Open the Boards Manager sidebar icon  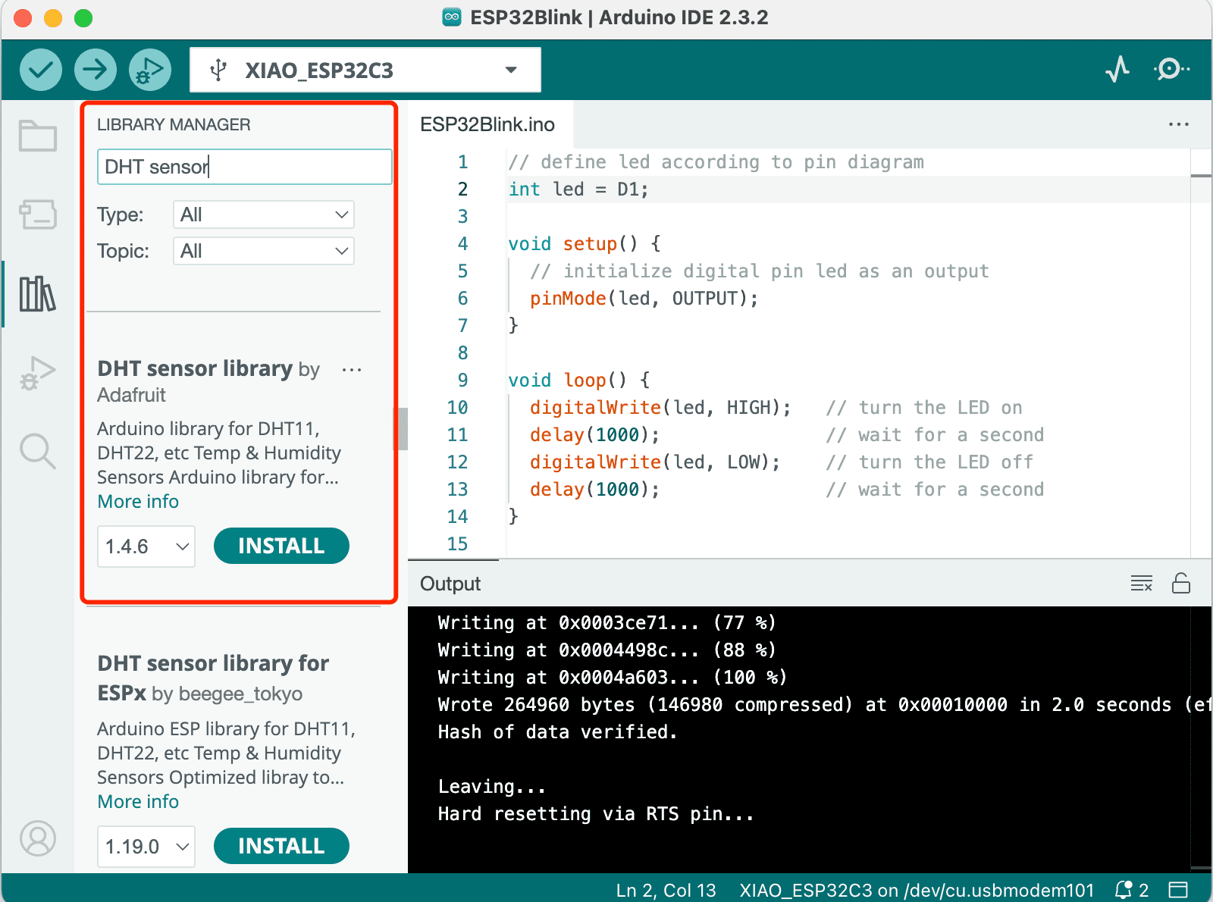38,215
